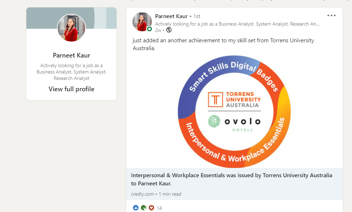Click the credly.com source link
352x212 pixels.
pos(143,194)
